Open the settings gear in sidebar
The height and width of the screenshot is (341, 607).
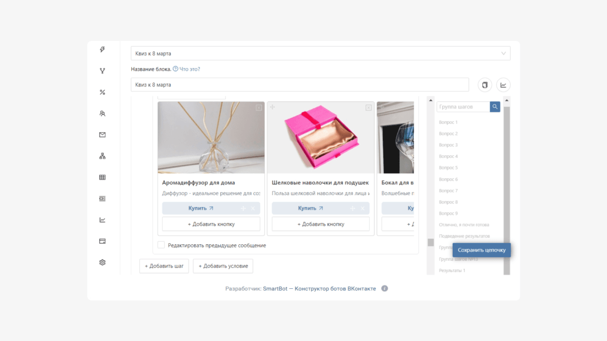tap(102, 262)
